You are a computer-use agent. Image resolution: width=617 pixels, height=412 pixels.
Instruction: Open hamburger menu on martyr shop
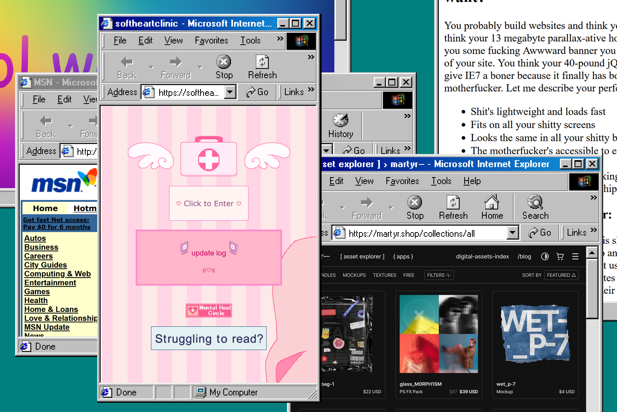click(x=575, y=256)
